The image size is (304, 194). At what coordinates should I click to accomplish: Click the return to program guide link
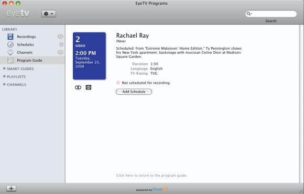151,175
